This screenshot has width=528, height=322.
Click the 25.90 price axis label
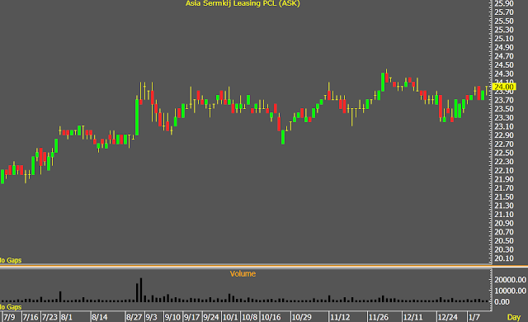point(504,3)
